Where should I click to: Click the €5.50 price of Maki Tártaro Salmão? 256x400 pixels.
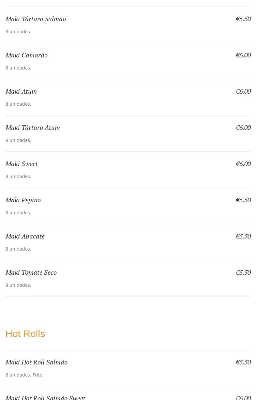[x=243, y=19]
